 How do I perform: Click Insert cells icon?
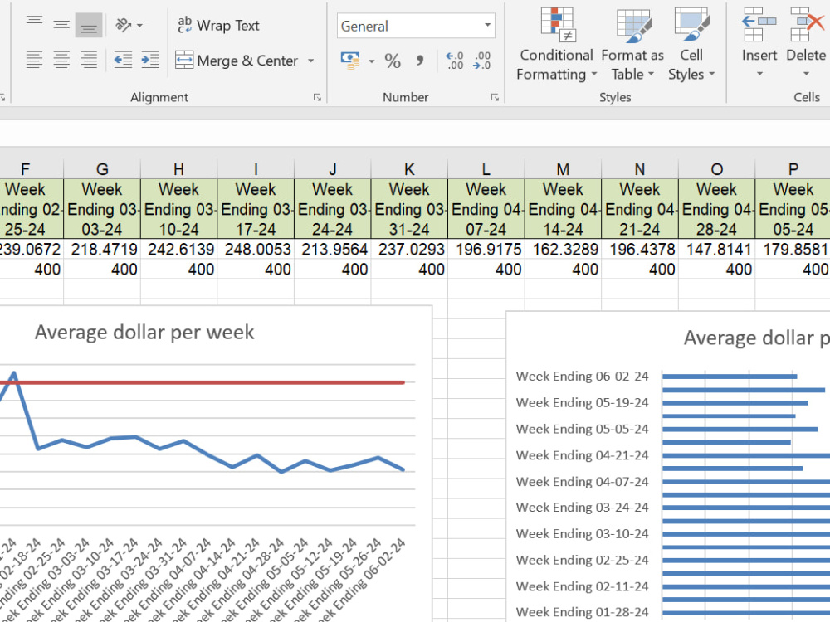759,26
